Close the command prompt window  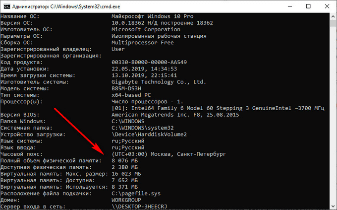(x=327, y=6)
